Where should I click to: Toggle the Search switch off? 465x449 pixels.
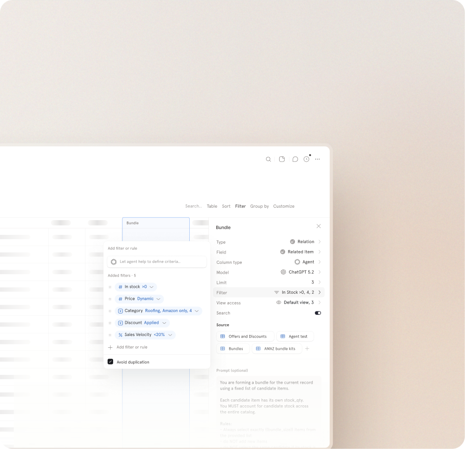(318, 313)
